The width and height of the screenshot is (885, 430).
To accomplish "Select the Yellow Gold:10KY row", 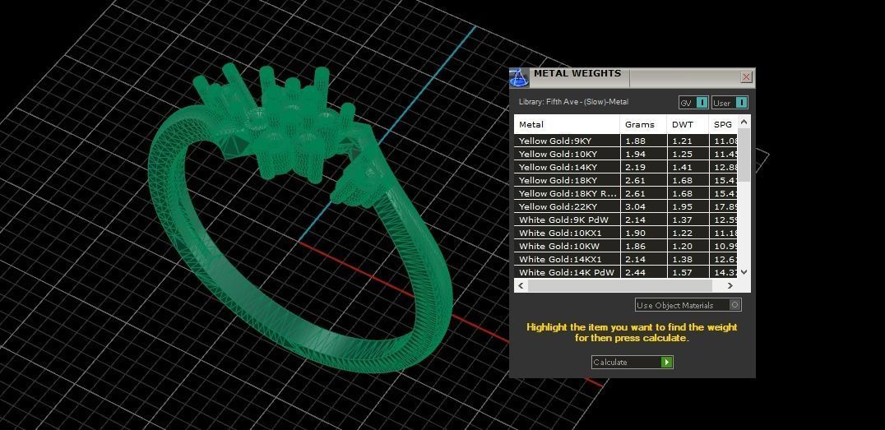I will [625, 154].
